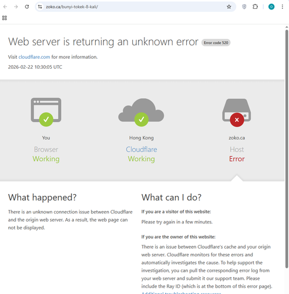Open the shield extension icon
The height and width of the screenshot is (294, 289).
(x=244, y=6)
